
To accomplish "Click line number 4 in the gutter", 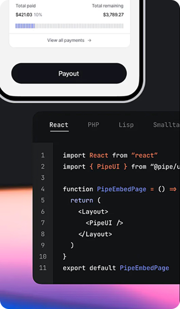I will point(43,189).
